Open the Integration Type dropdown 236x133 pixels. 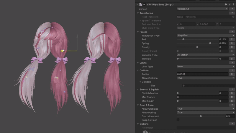pyautogui.click(x=206, y=35)
